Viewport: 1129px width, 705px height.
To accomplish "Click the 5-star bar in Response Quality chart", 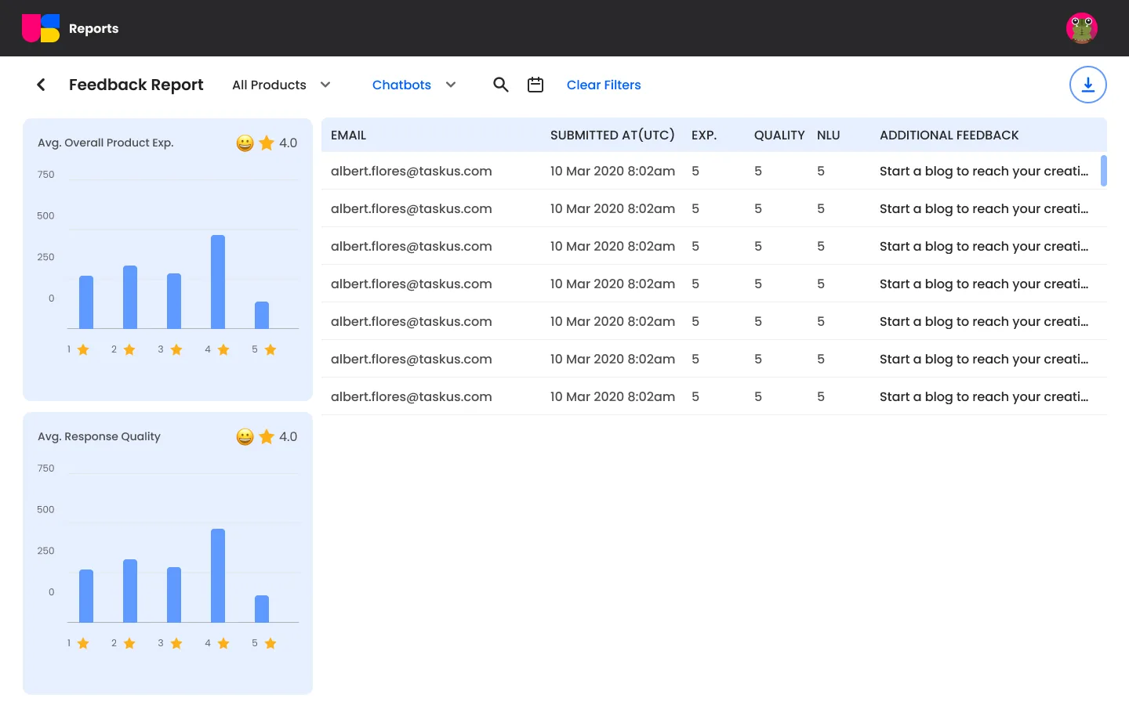I will tap(262, 609).
